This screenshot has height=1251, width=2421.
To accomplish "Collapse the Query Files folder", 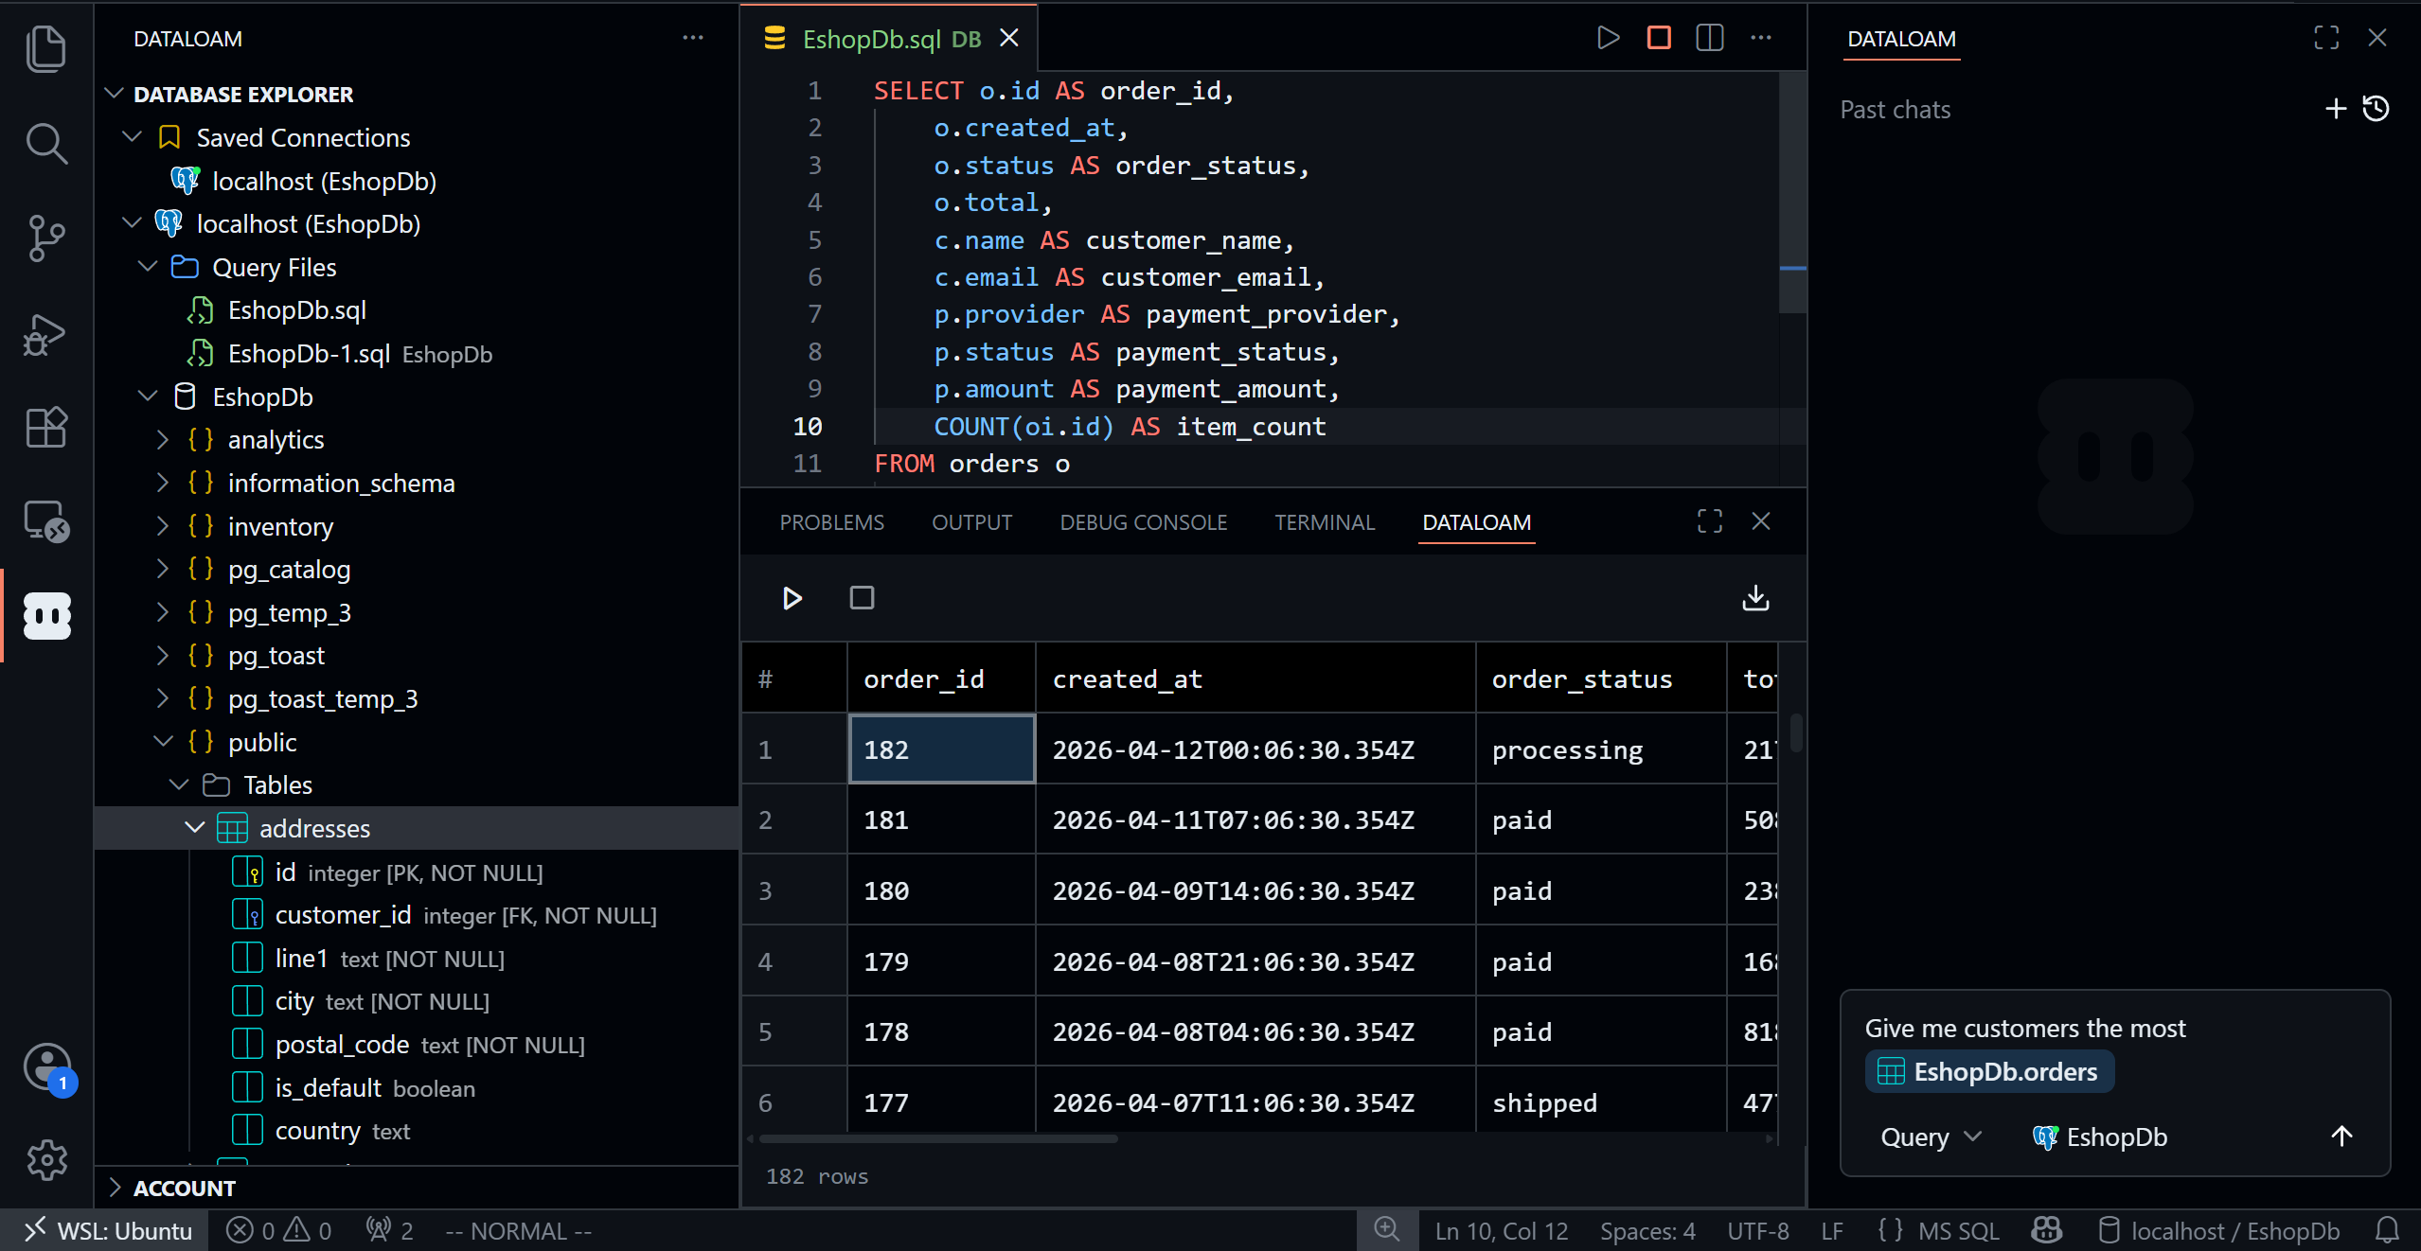I will tap(148, 267).
